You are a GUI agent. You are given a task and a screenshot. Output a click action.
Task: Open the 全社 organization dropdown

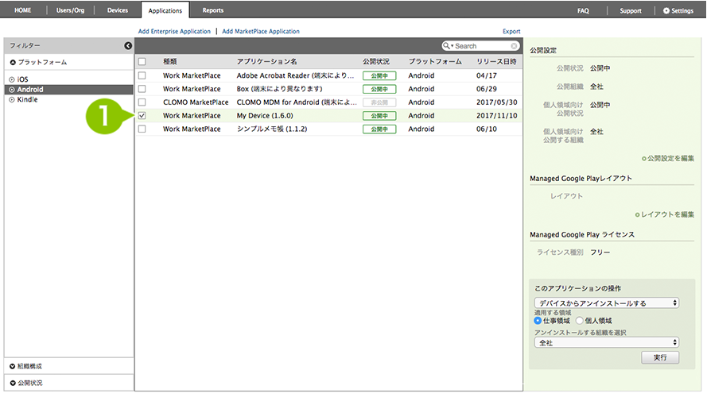pos(607,342)
